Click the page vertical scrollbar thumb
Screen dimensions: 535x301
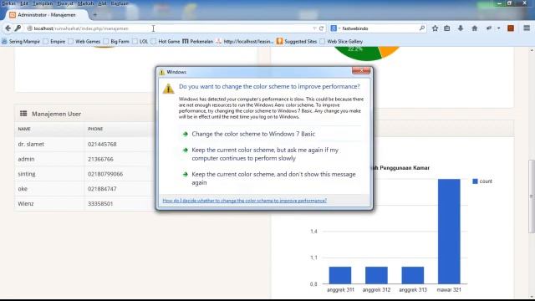[x=532, y=196]
